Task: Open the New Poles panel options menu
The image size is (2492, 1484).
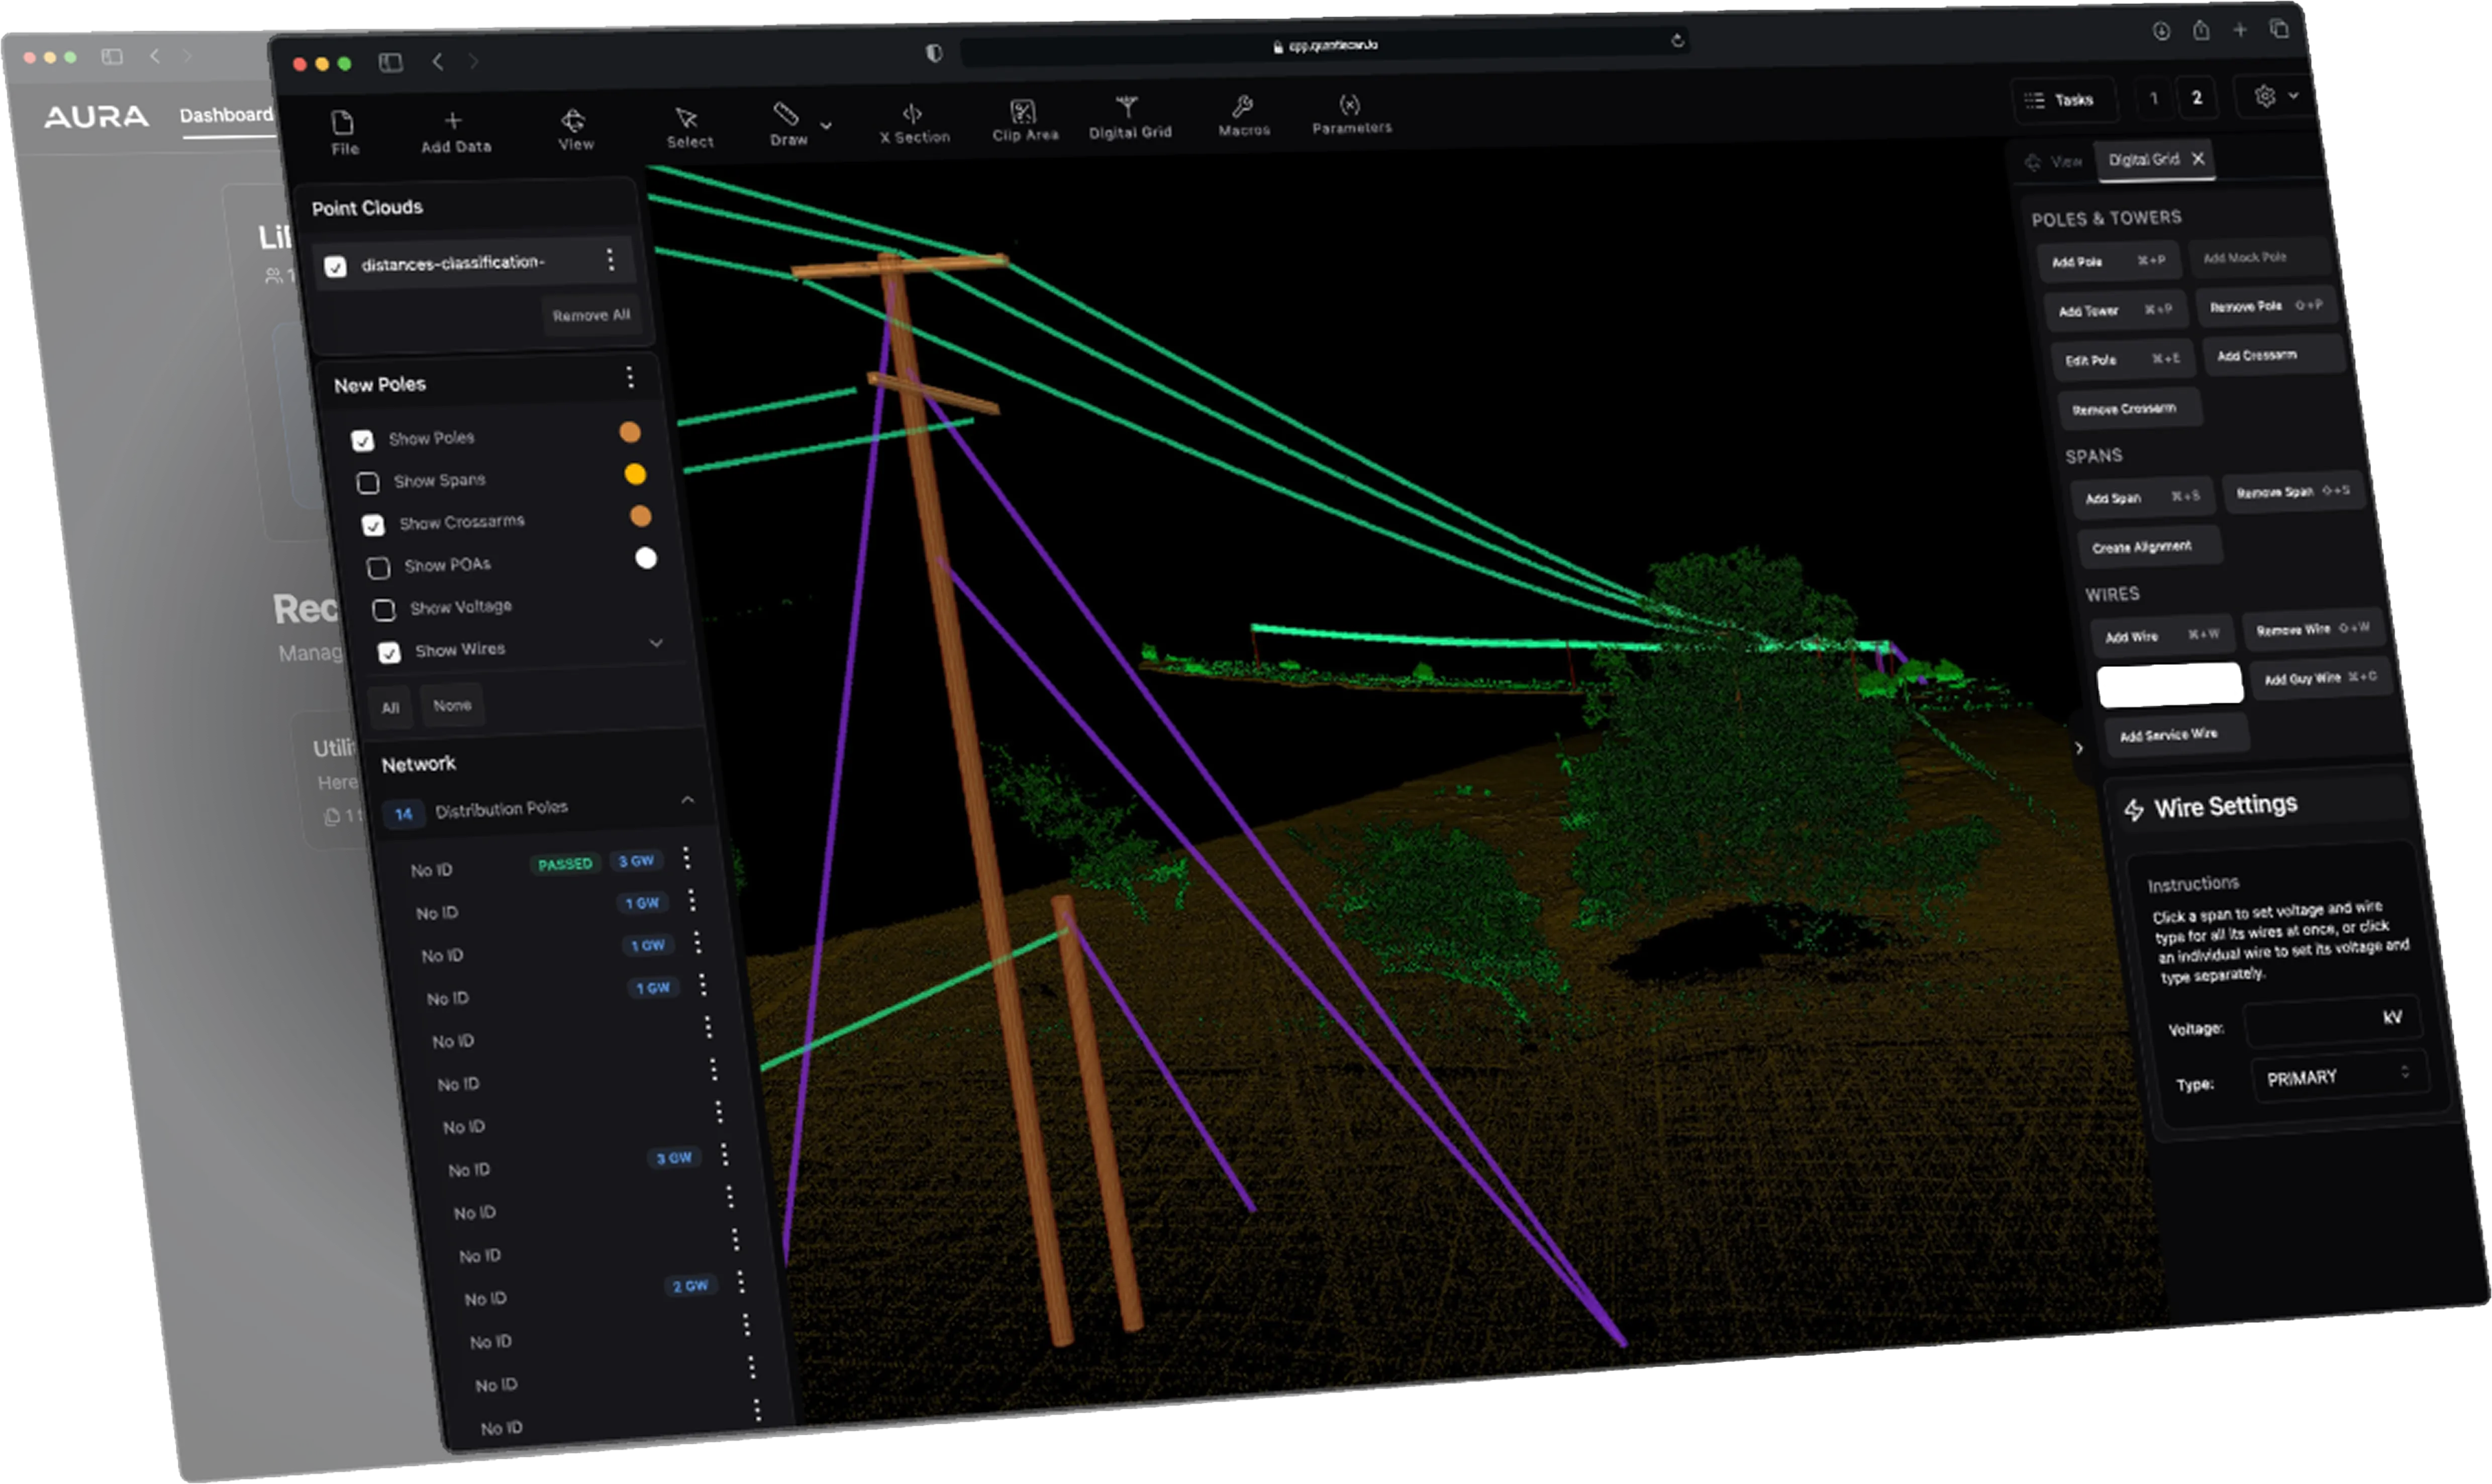Action: click(629, 377)
